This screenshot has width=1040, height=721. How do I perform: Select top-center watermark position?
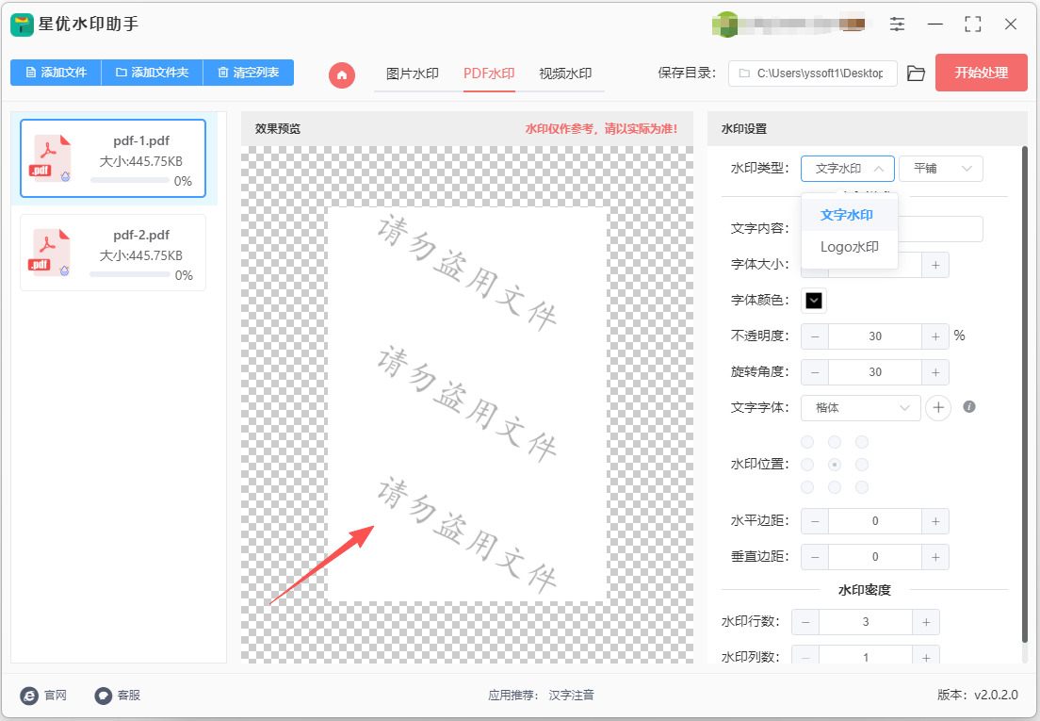tap(835, 442)
